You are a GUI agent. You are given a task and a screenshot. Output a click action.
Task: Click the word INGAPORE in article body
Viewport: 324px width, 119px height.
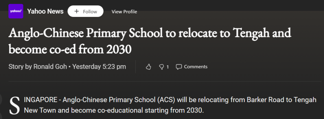click(x=40, y=100)
